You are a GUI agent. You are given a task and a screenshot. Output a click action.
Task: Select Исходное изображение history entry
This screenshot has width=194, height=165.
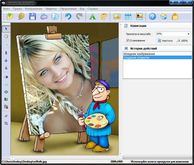click(x=139, y=54)
